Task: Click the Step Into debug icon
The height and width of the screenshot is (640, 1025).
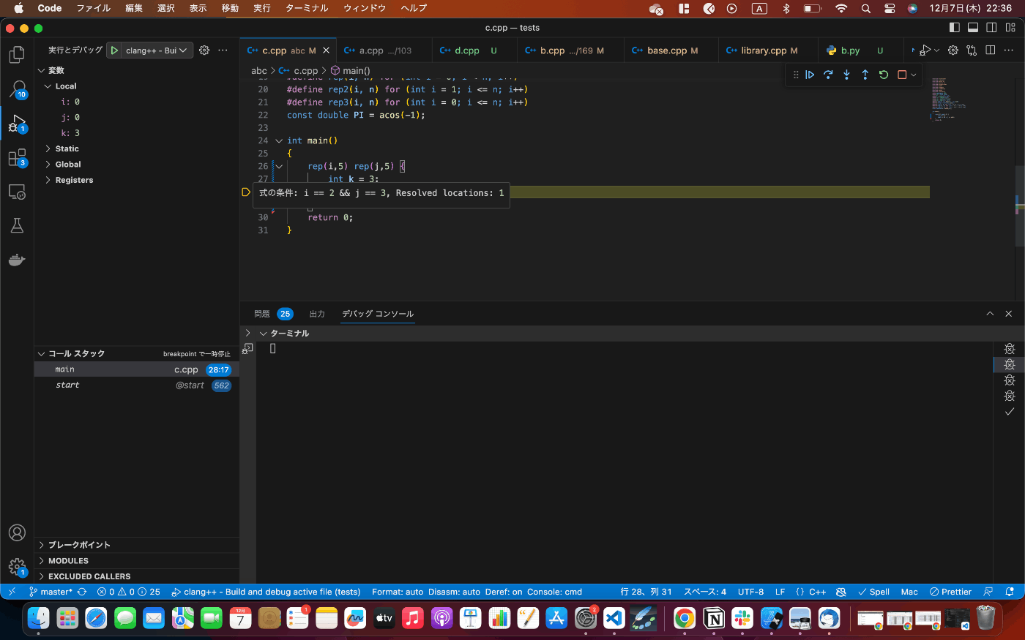Action: click(846, 75)
